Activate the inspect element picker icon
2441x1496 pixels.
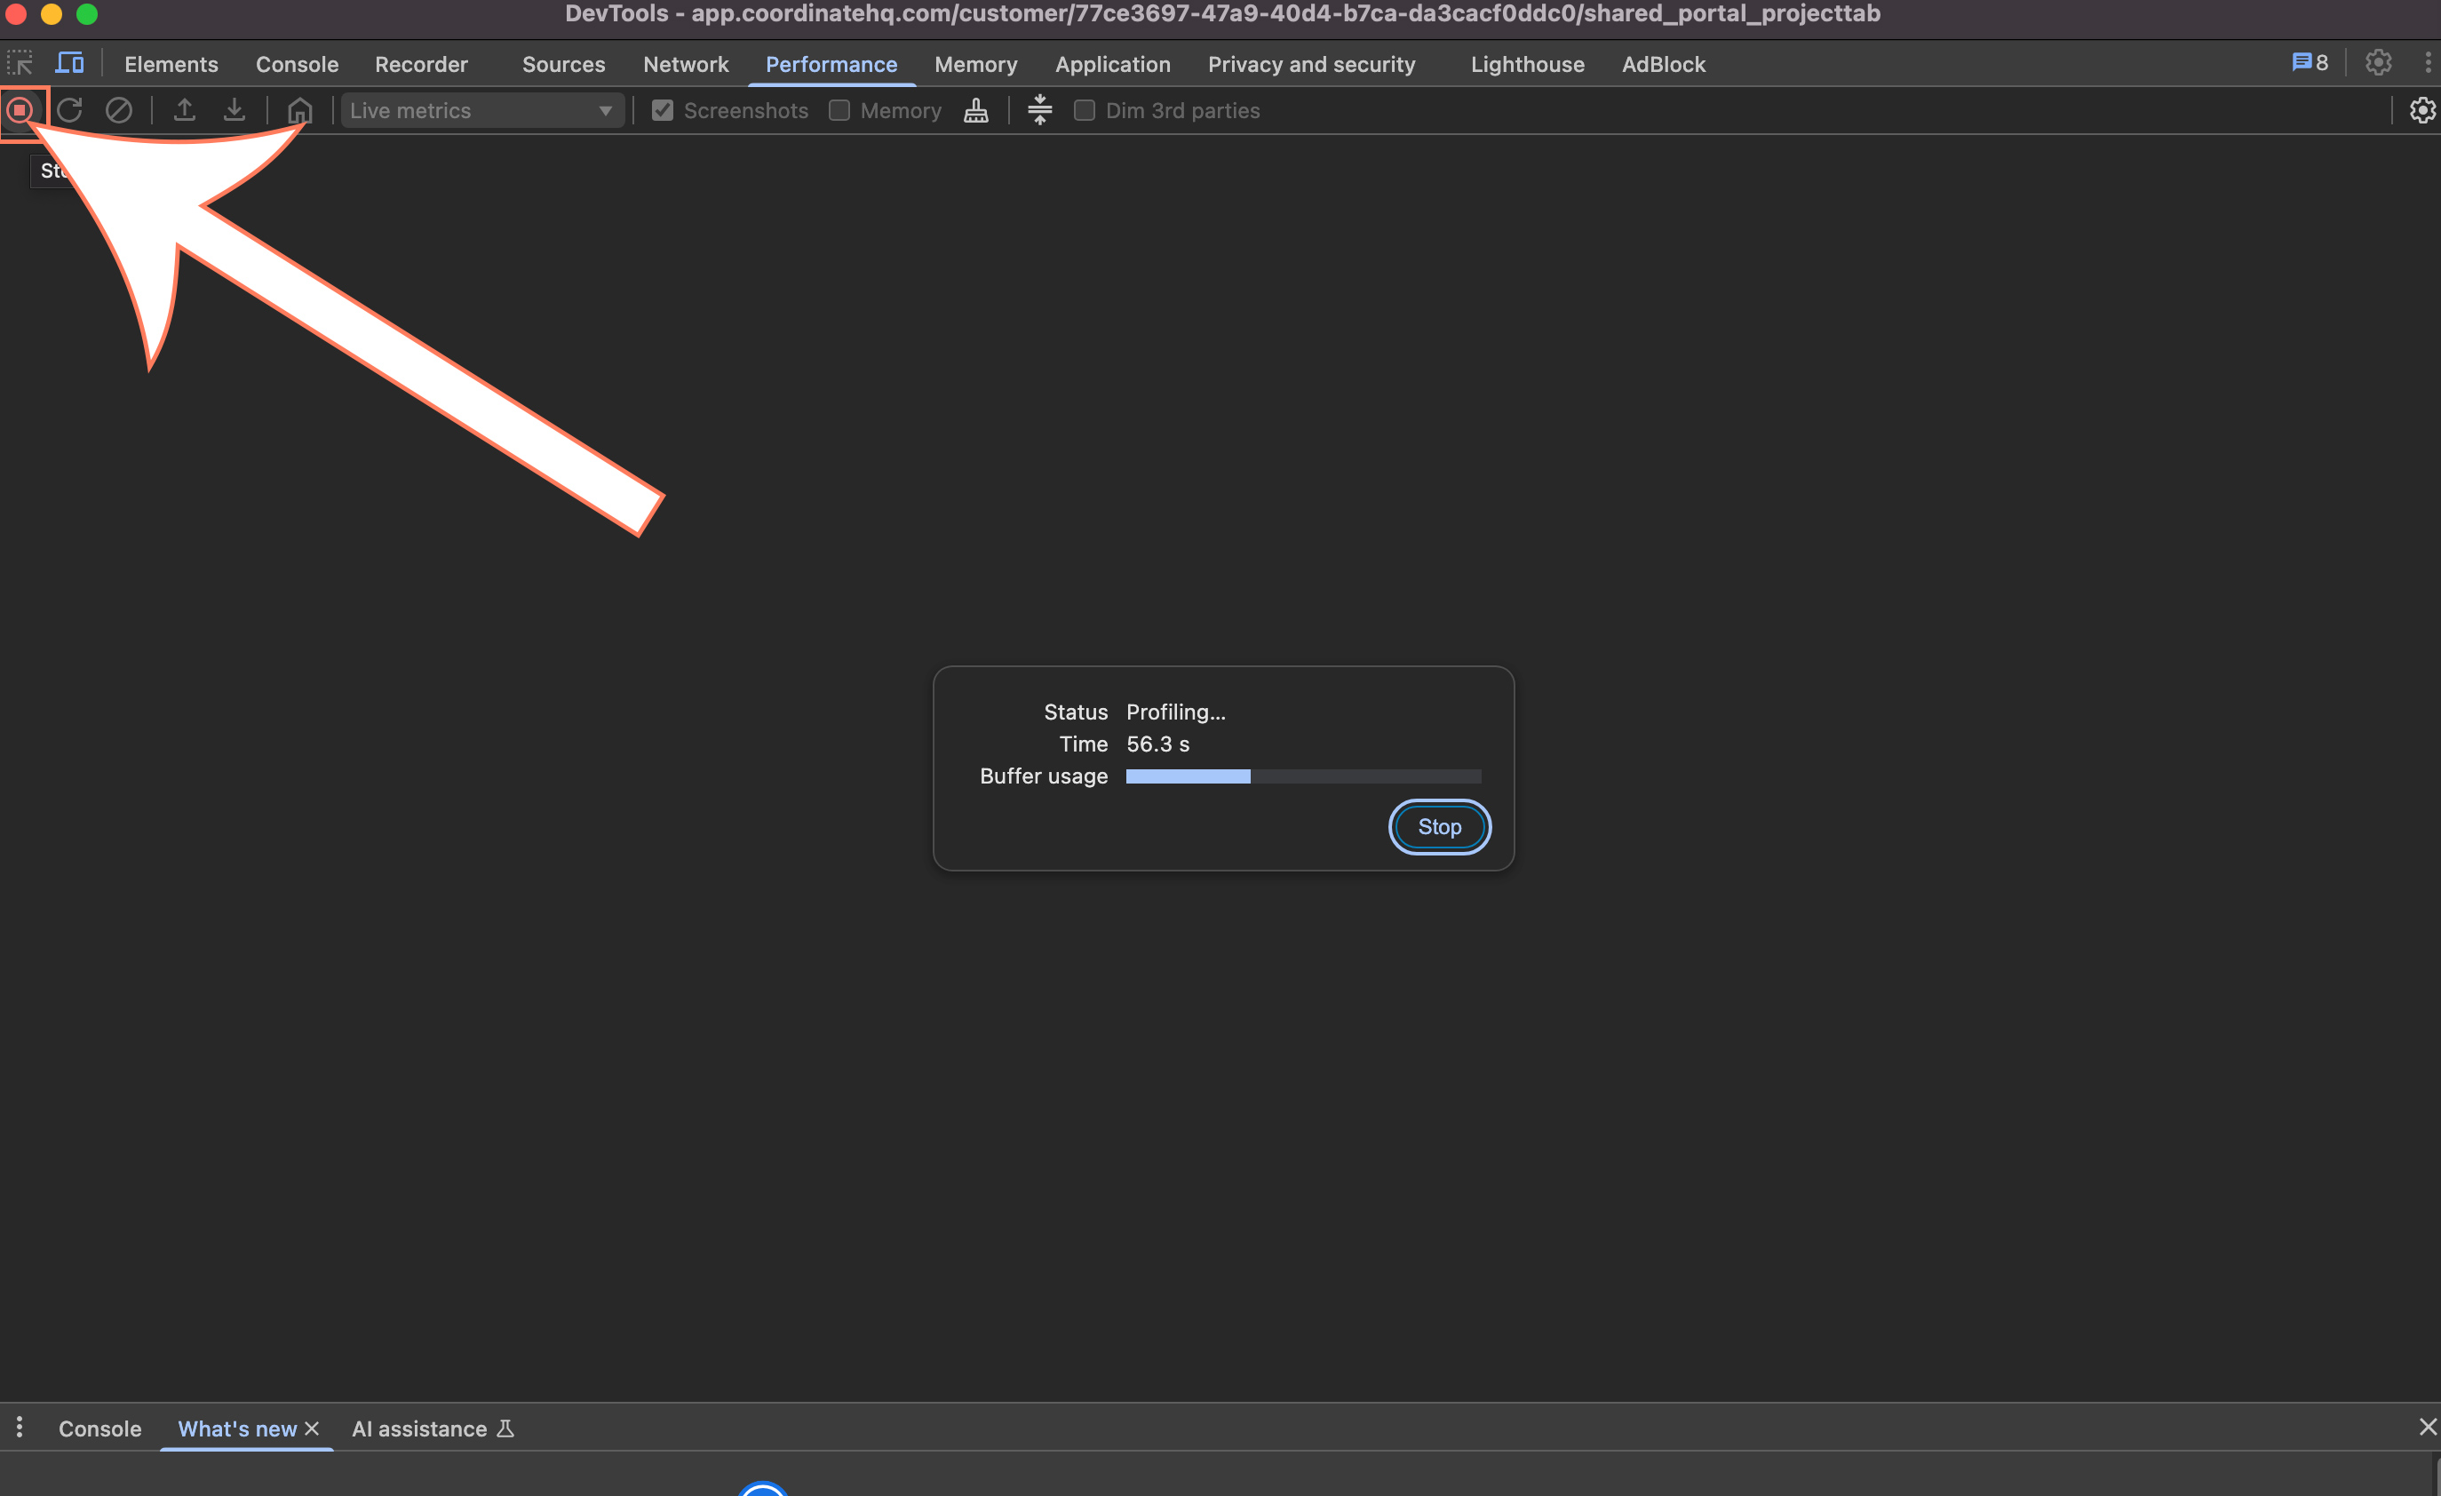(20, 63)
